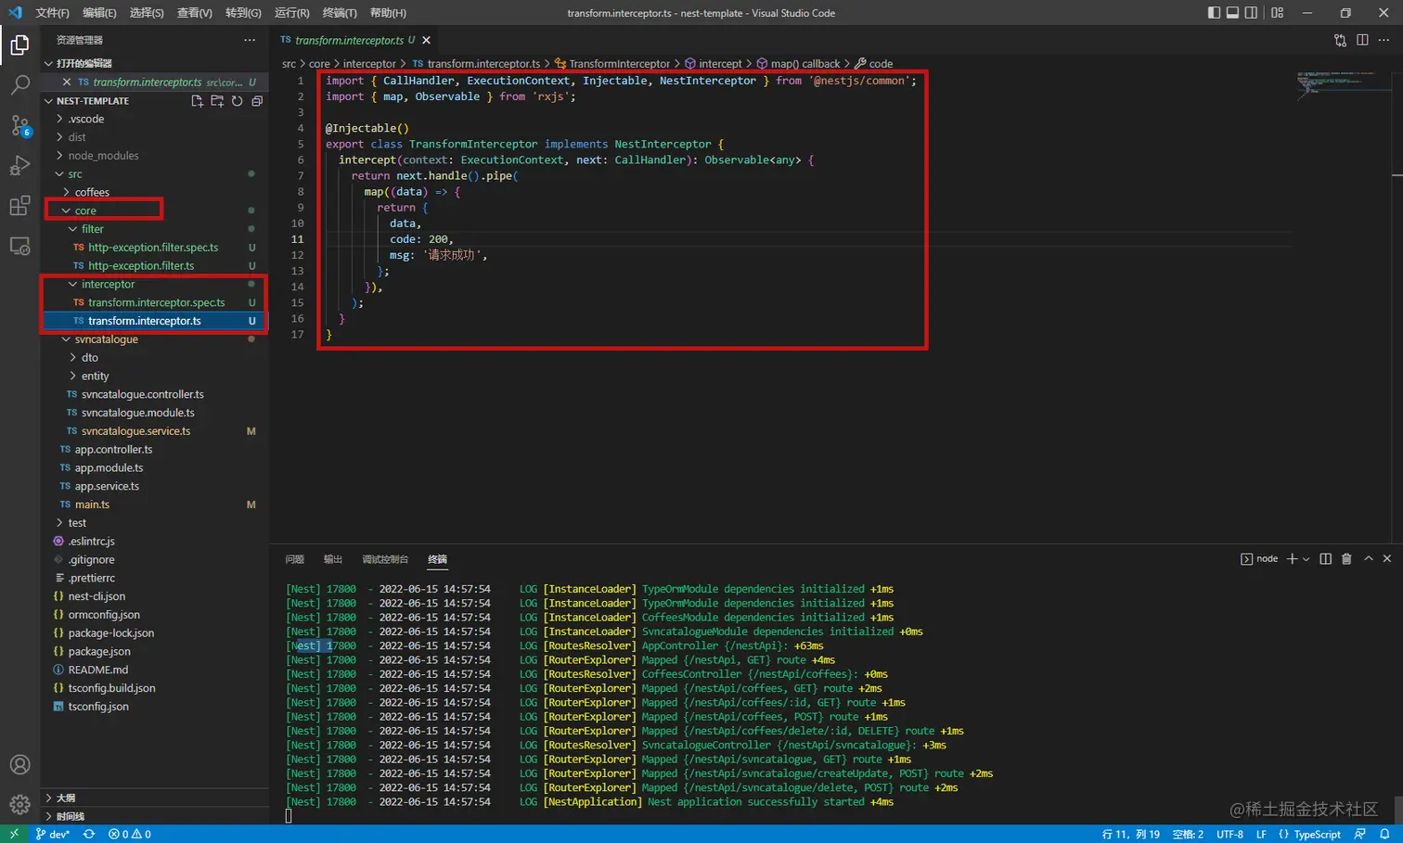Switch to the Debug Console tab (调试控制台)
Screen dimensions: 1403x843
click(385, 559)
